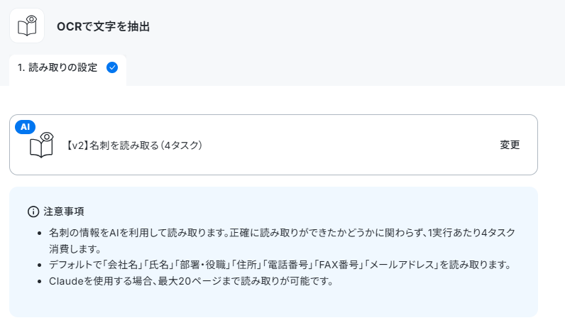Viewport: 565px width, 335px height.
Task: Click the blue checkmark on the settings tab
Action: [112, 67]
